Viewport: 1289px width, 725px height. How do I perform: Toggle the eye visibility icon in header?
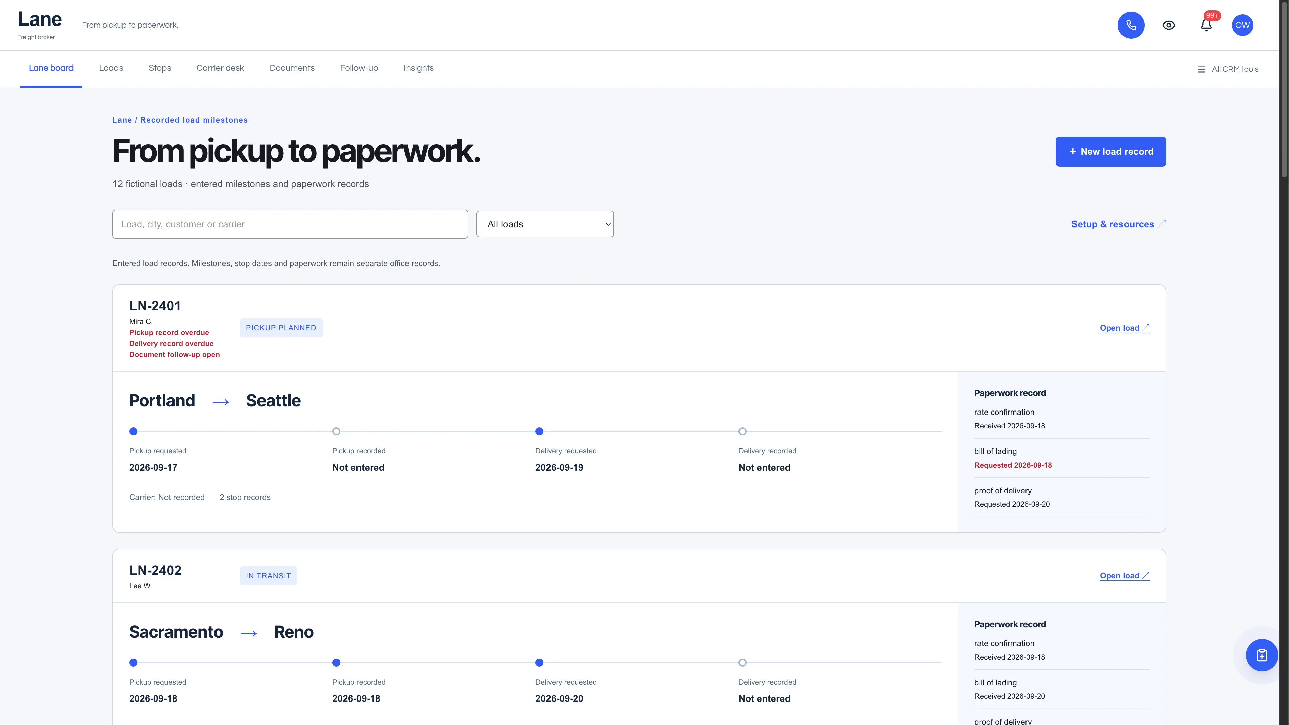(1168, 25)
